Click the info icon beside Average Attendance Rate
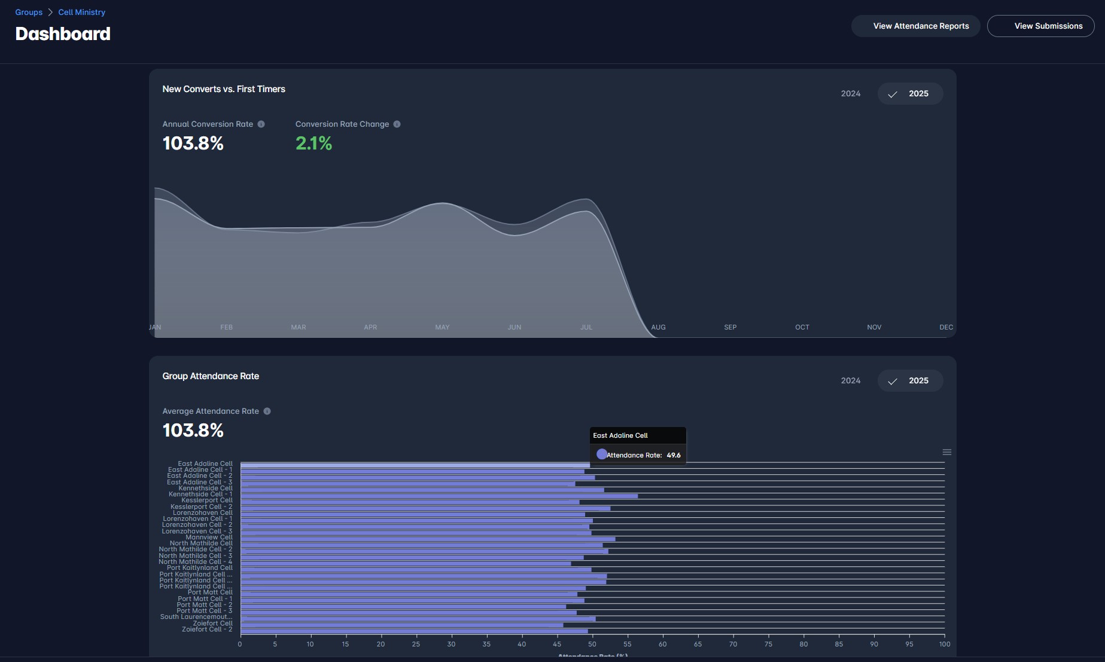The image size is (1105, 662). pos(267,411)
